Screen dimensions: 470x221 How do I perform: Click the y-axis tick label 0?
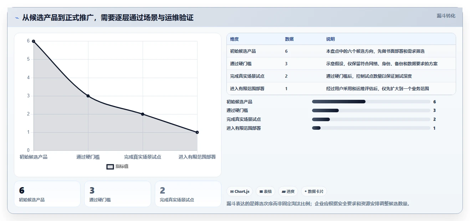[29, 150]
